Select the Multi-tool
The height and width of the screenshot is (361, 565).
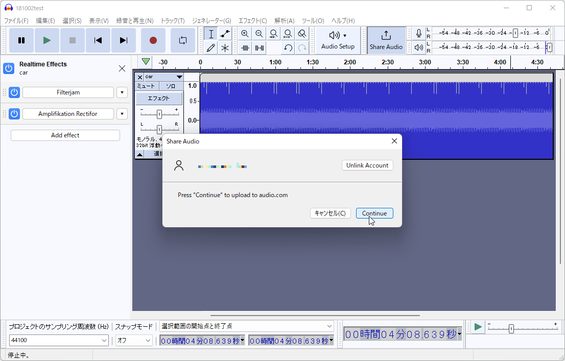coord(225,48)
